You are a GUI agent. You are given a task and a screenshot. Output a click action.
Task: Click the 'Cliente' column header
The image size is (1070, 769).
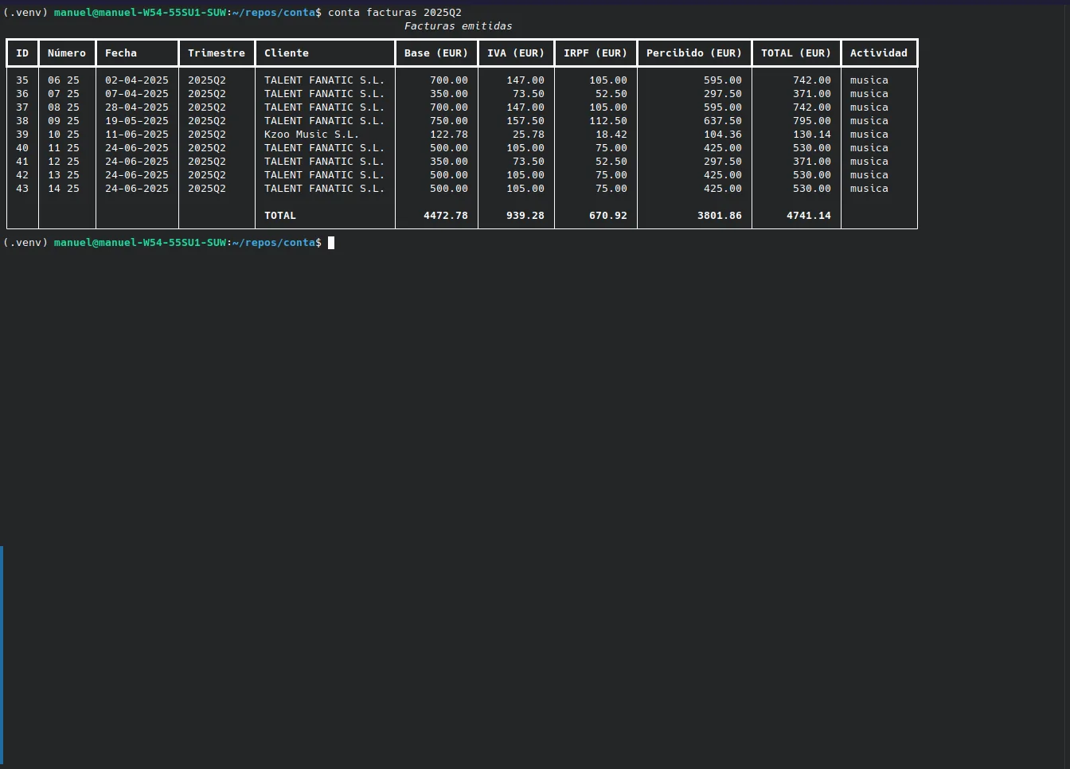pos(287,53)
